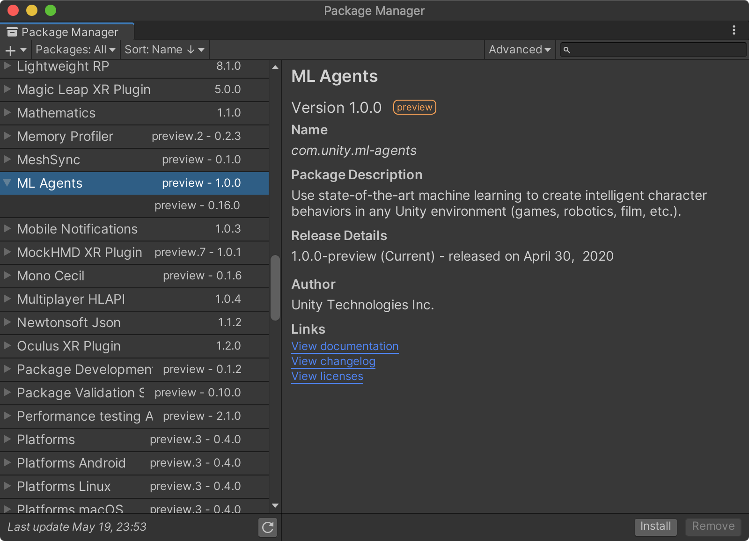Open the Sort: Name dropdown

pyautogui.click(x=164, y=50)
